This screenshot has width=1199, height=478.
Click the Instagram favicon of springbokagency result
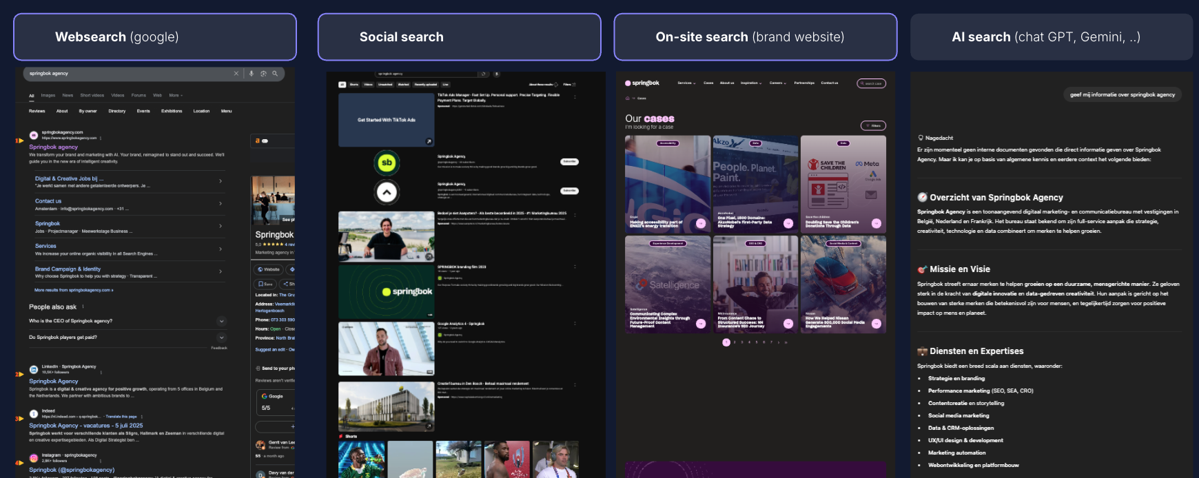[x=34, y=458]
